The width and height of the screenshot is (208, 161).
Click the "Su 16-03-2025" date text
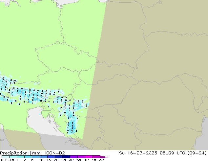pos(138,153)
